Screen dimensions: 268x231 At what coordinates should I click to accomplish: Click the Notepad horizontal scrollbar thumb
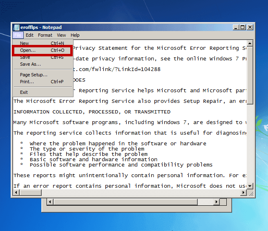click(30, 193)
